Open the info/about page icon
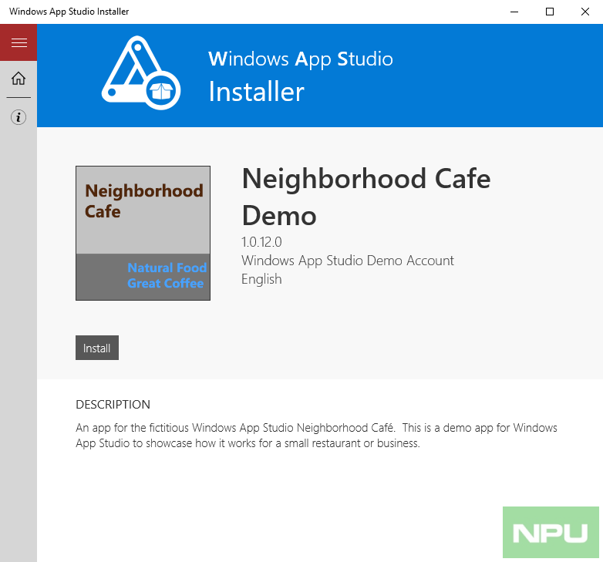Viewport: 603px width, 562px height. tap(19, 117)
